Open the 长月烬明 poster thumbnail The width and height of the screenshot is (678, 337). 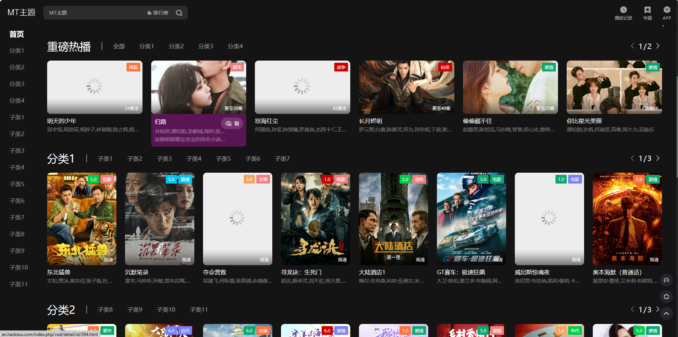click(x=406, y=87)
